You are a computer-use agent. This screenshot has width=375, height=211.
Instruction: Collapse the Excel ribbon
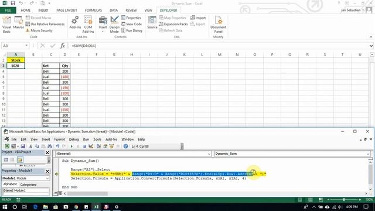pyautogui.click(x=371, y=37)
